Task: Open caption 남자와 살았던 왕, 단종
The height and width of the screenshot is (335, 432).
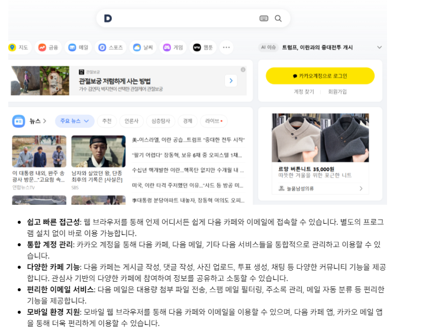Action: 97,176
